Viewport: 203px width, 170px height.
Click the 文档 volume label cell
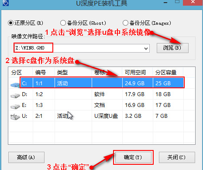click(x=100, y=105)
